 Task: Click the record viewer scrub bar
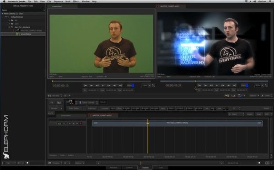tap(214, 81)
